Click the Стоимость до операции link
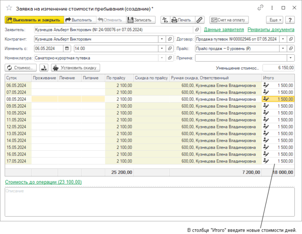 coord(43,182)
